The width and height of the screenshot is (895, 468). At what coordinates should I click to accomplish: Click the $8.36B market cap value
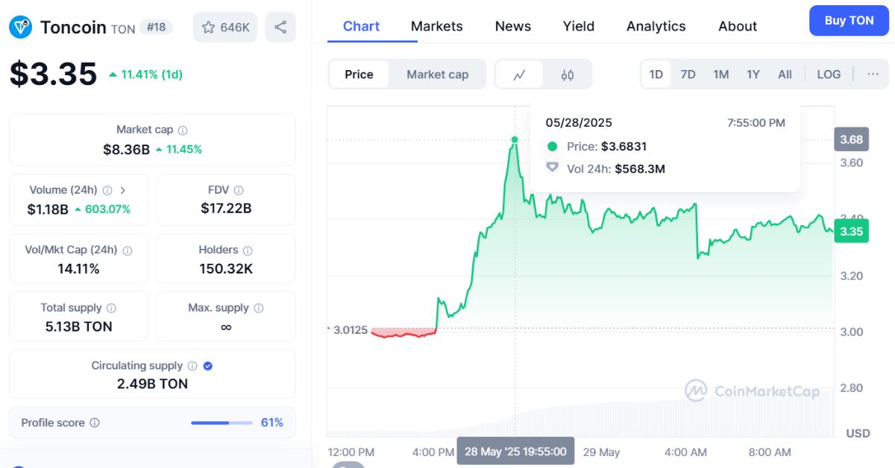pyautogui.click(x=127, y=149)
